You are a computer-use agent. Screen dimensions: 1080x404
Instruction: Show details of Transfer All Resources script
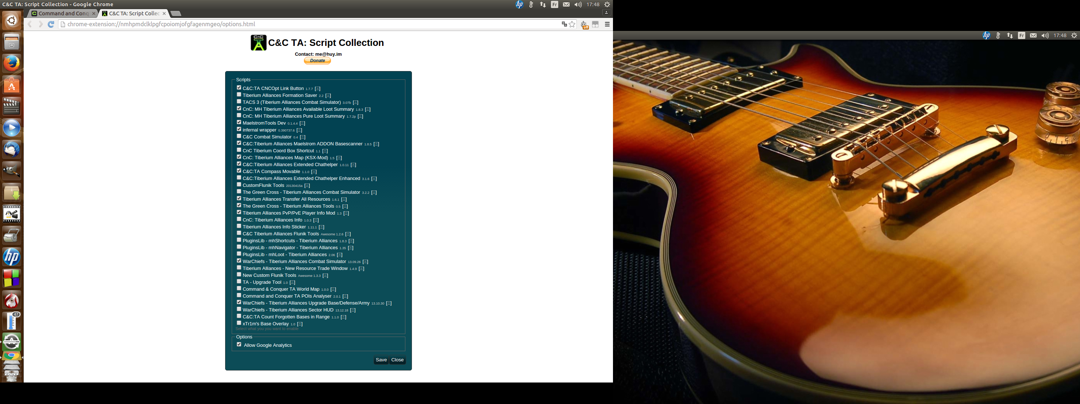pyautogui.click(x=344, y=199)
